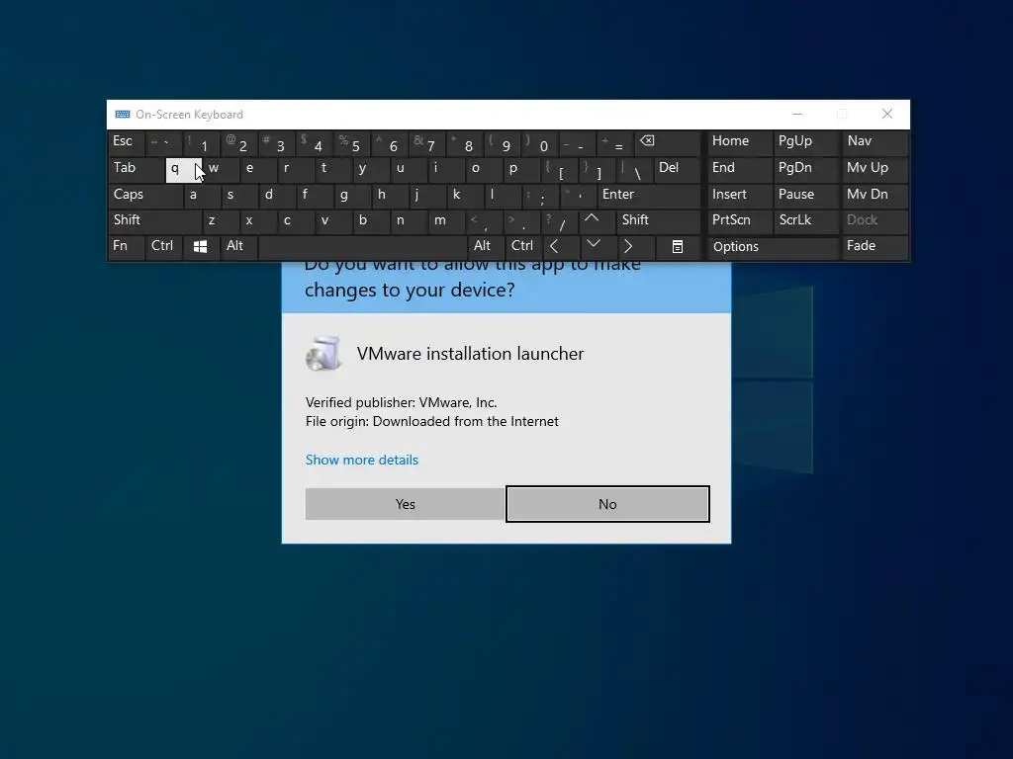The width and height of the screenshot is (1013, 759).
Task: Click the On-Screen Keyboard title icon
Action: click(x=122, y=115)
